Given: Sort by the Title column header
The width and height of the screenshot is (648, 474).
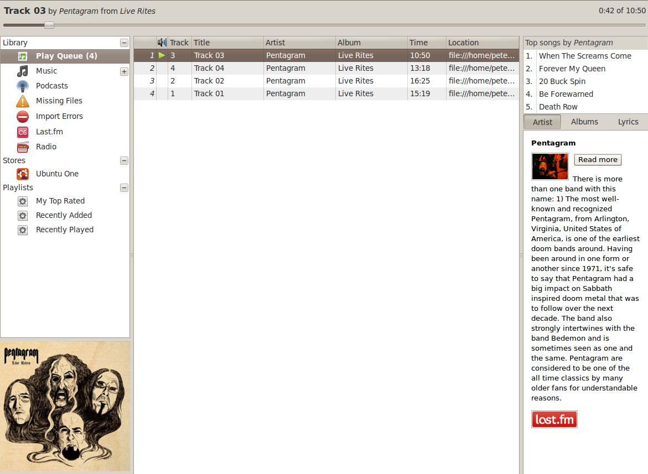Looking at the screenshot, I should pyautogui.click(x=227, y=43).
